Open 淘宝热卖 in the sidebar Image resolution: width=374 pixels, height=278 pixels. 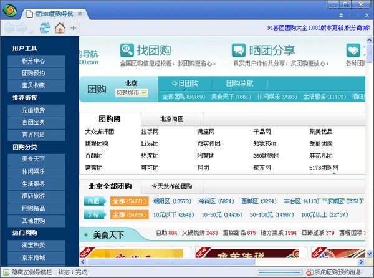click(x=36, y=246)
